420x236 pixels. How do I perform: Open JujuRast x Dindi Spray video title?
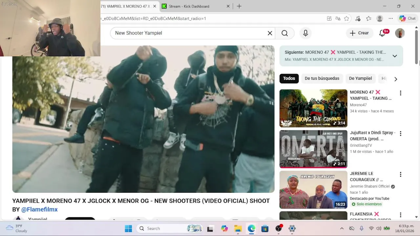tap(372, 136)
